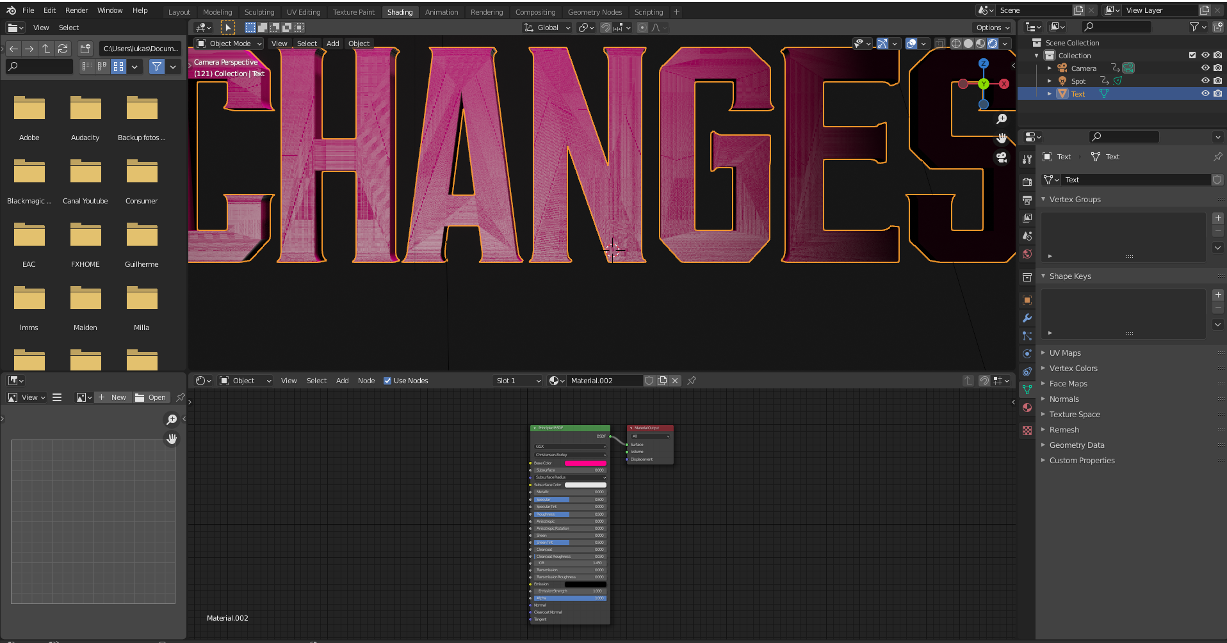Open the Physics properties tab
The image size is (1227, 643).
coord(1027,354)
